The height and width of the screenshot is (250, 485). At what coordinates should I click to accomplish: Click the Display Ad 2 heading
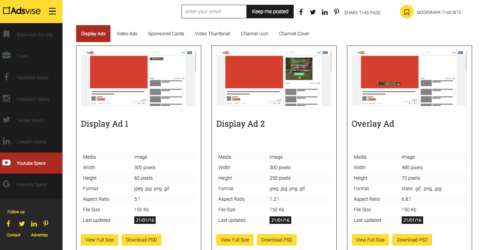pyautogui.click(x=241, y=124)
